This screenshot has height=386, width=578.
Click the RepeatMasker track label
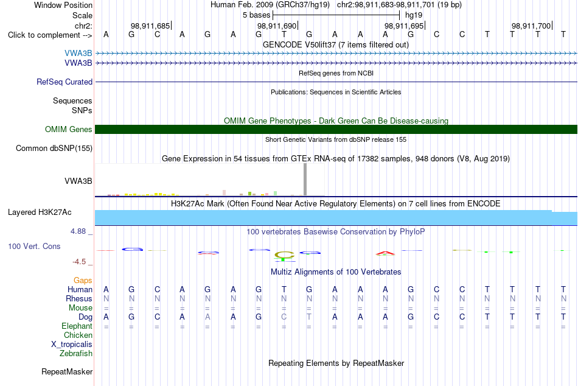tap(67, 371)
